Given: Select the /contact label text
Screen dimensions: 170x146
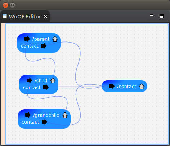Looking at the screenshot, I should [x=127, y=86].
